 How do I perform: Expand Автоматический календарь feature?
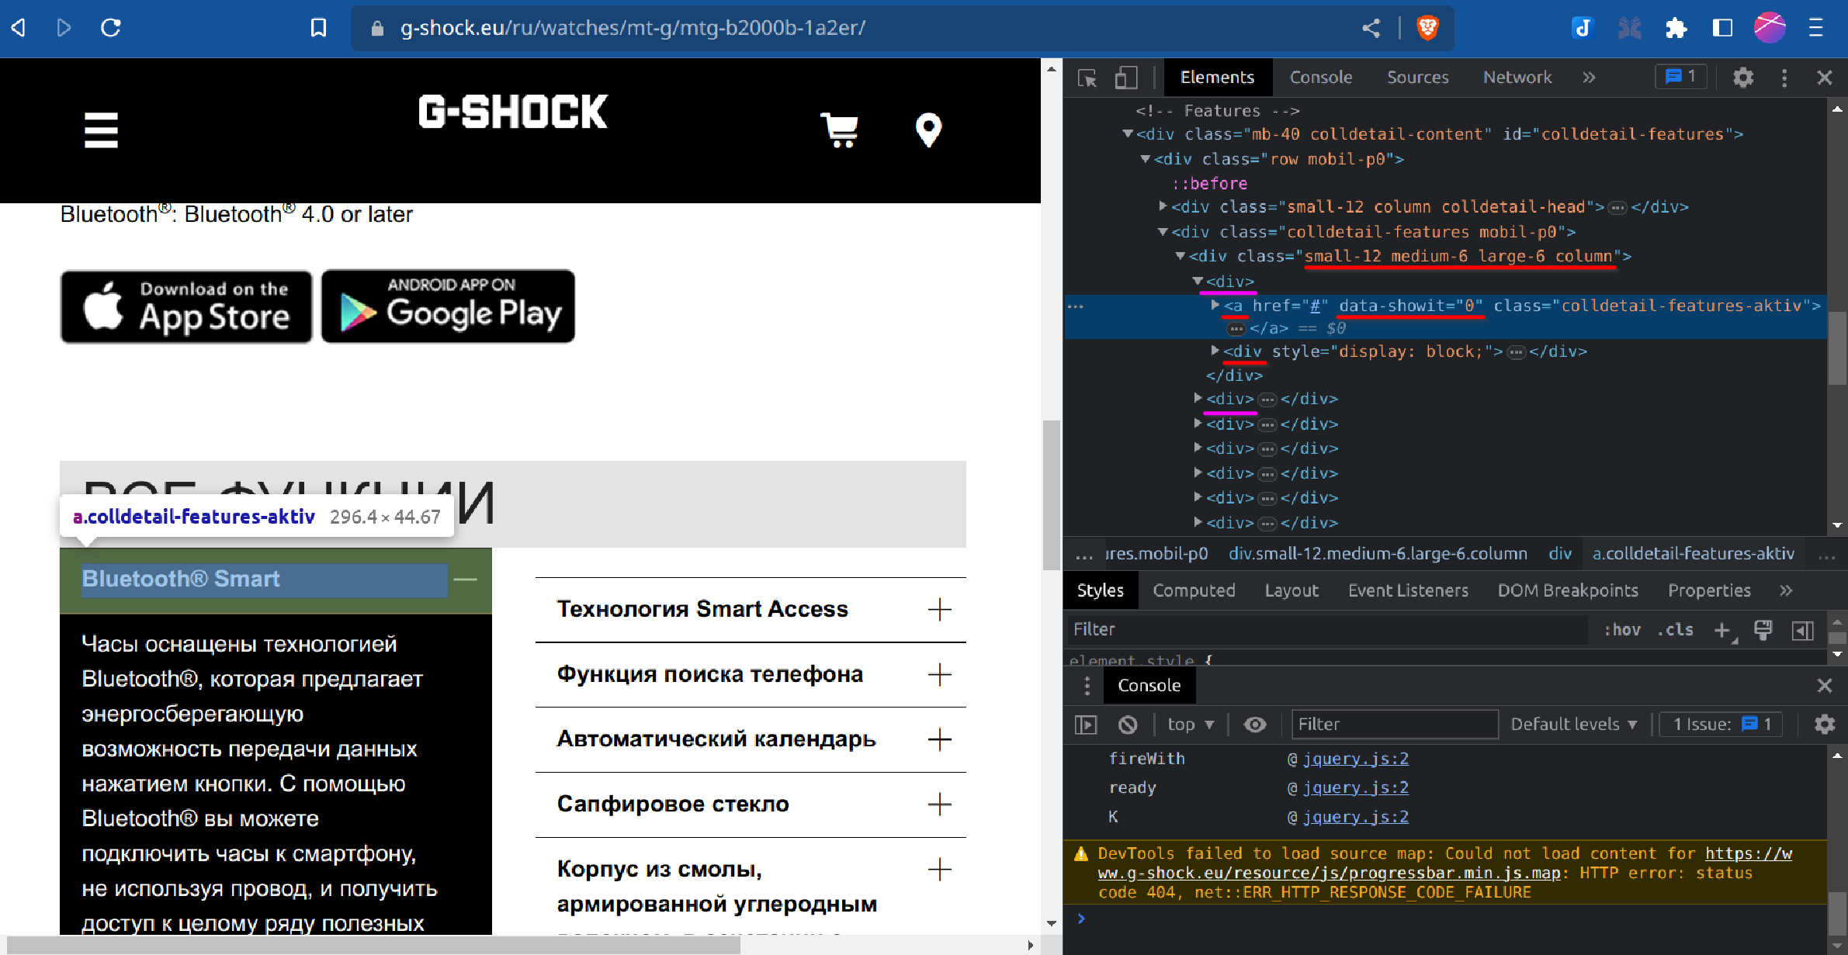click(x=940, y=739)
